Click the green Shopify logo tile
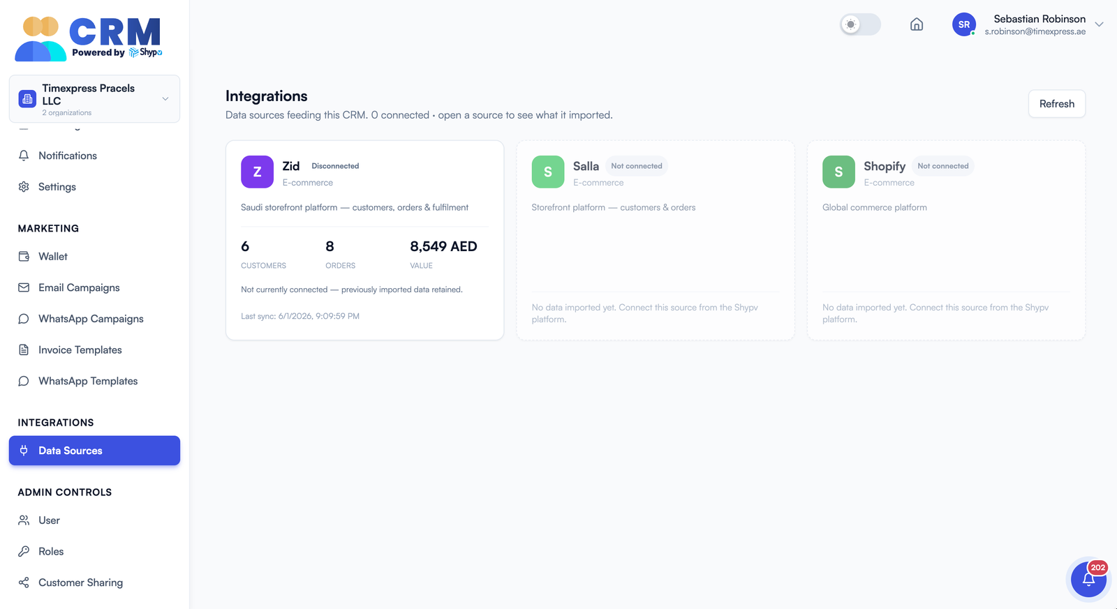1117x609 pixels. pyautogui.click(x=838, y=172)
